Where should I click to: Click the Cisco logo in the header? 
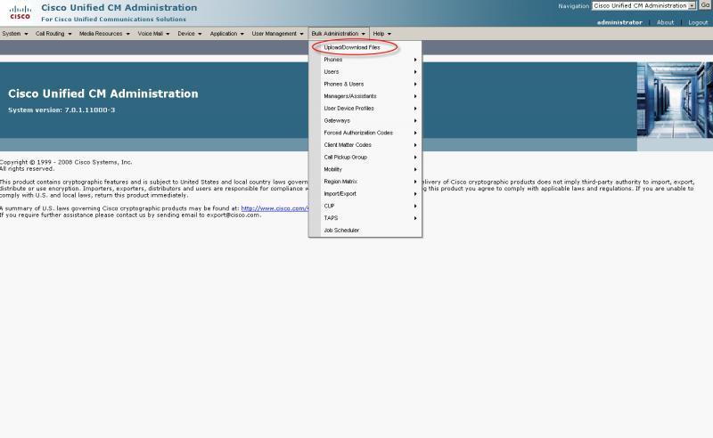(x=20, y=12)
